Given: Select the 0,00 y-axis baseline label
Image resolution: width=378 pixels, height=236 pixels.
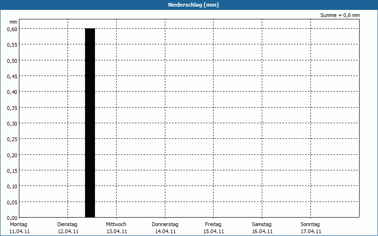Looking at the screenshot, I should 12,218.
